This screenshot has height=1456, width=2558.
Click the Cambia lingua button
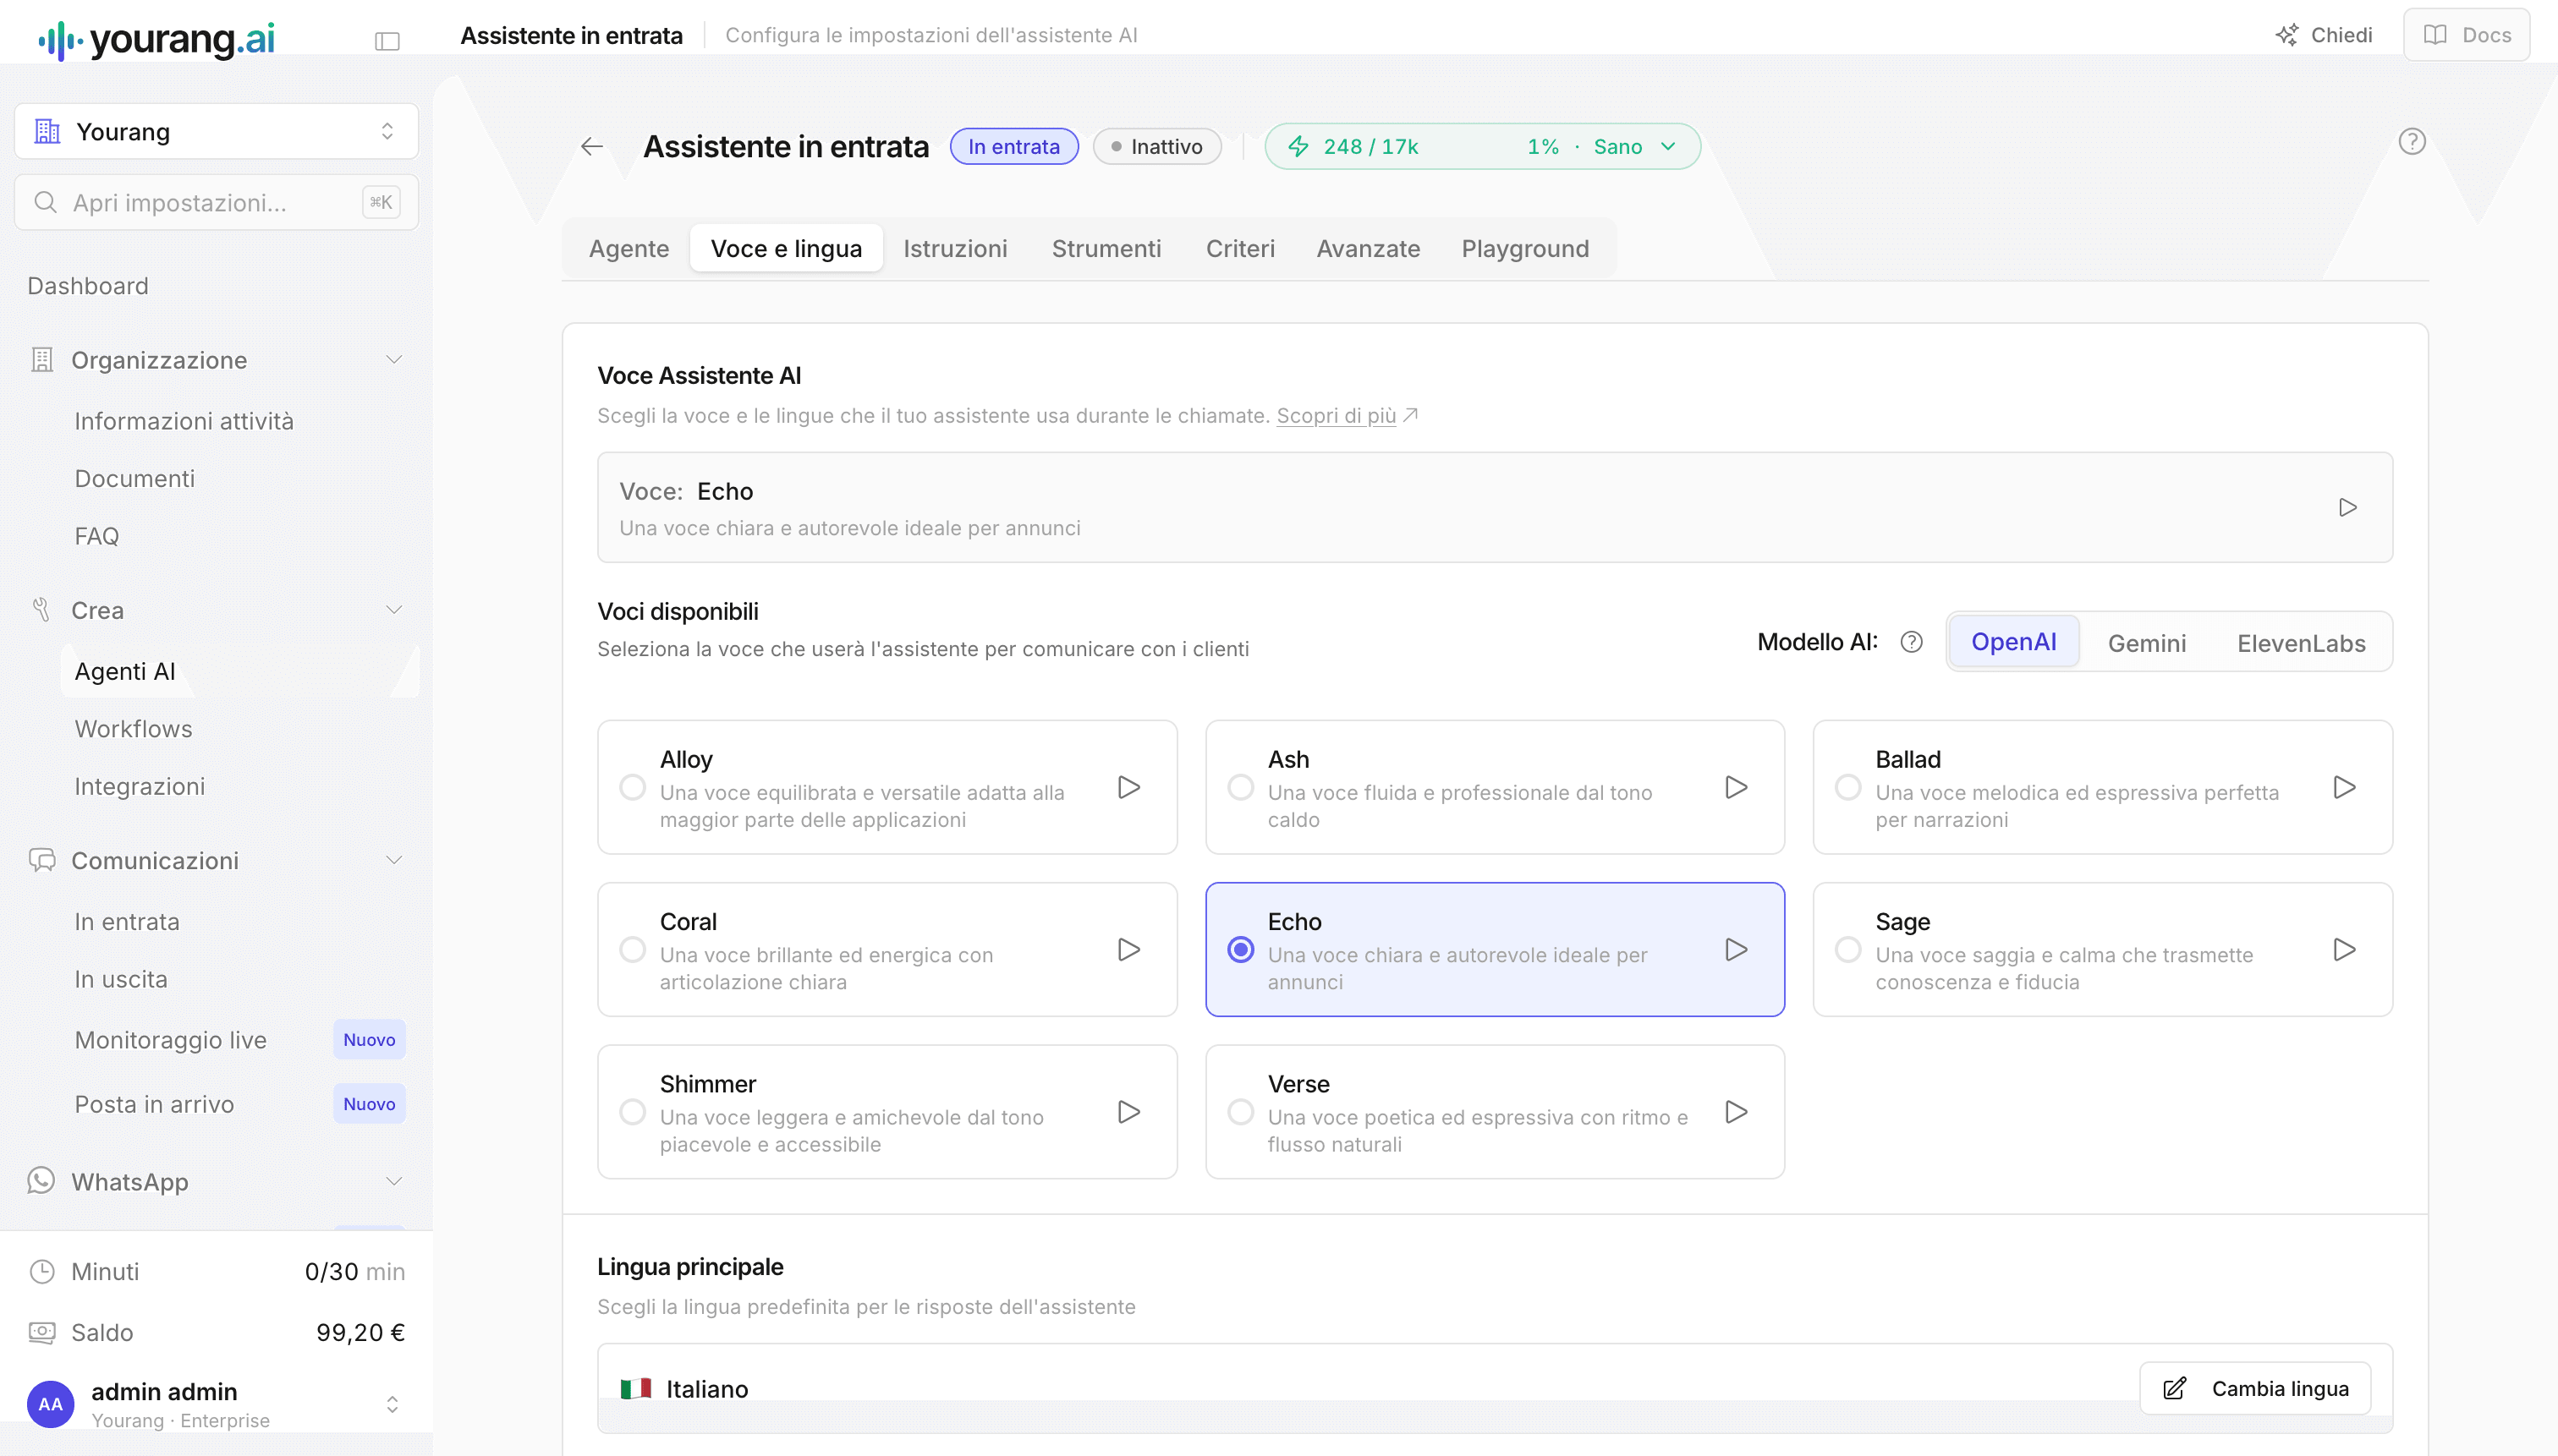(2255, 1388)
